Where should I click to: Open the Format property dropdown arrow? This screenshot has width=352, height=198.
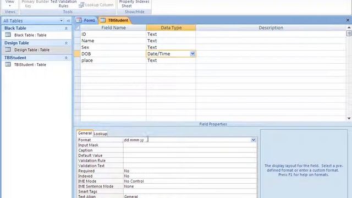click(254, 140)
